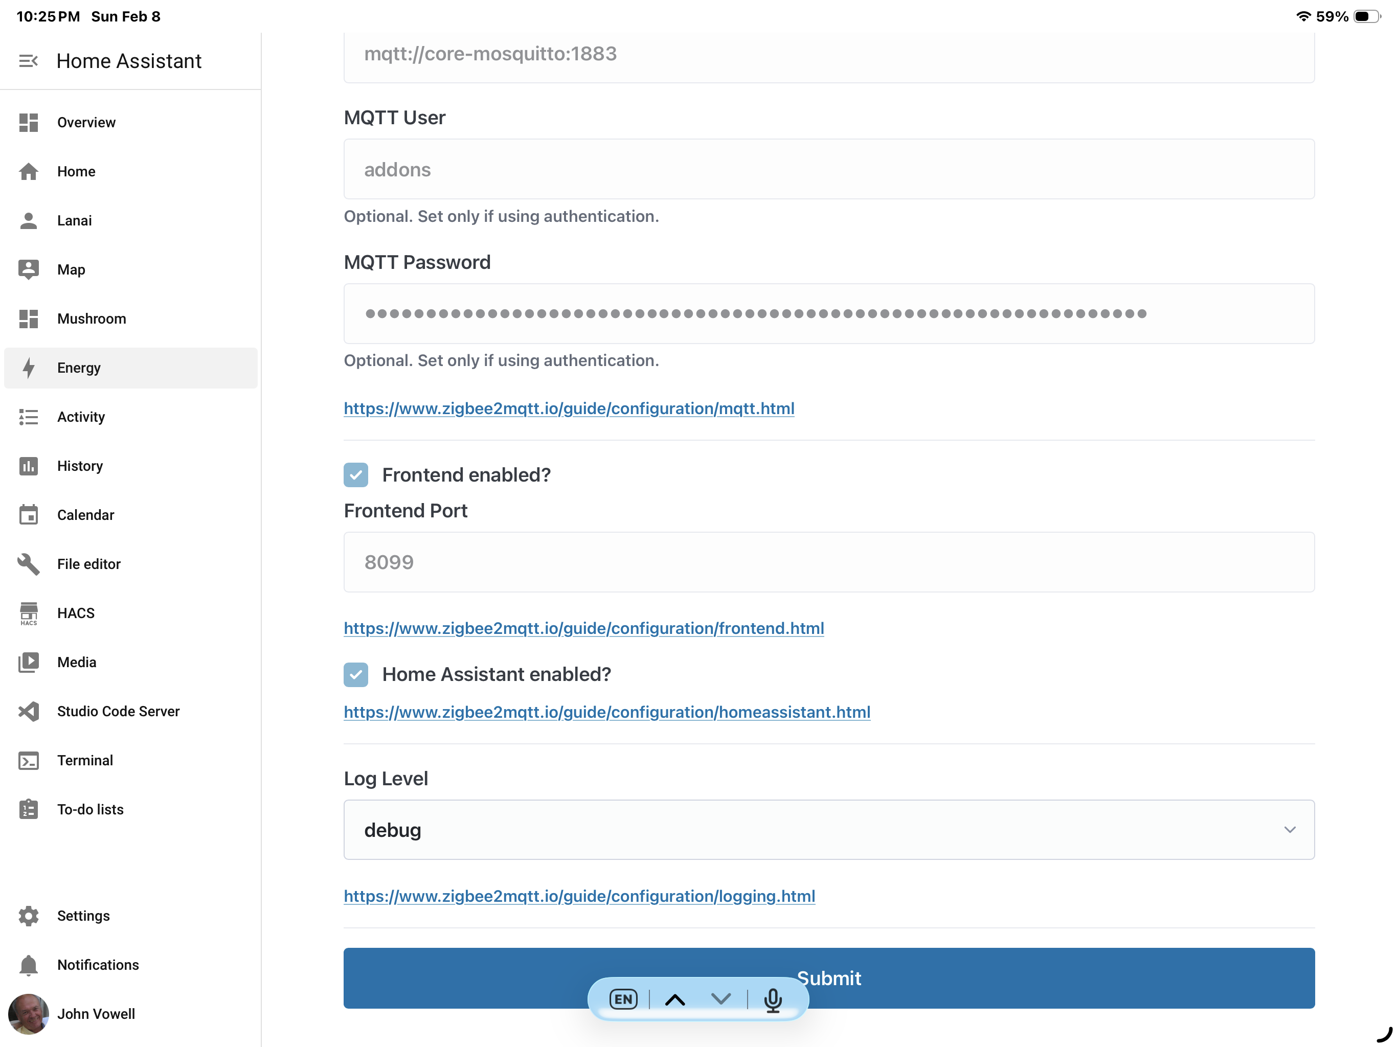Viewport: 1397px width, 1047px height.
Task: Open the Settings gear icon
Action: pyautogui.click(x=29, y=916)
